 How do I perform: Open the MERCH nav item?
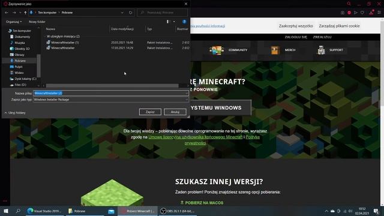coord(283,50)
